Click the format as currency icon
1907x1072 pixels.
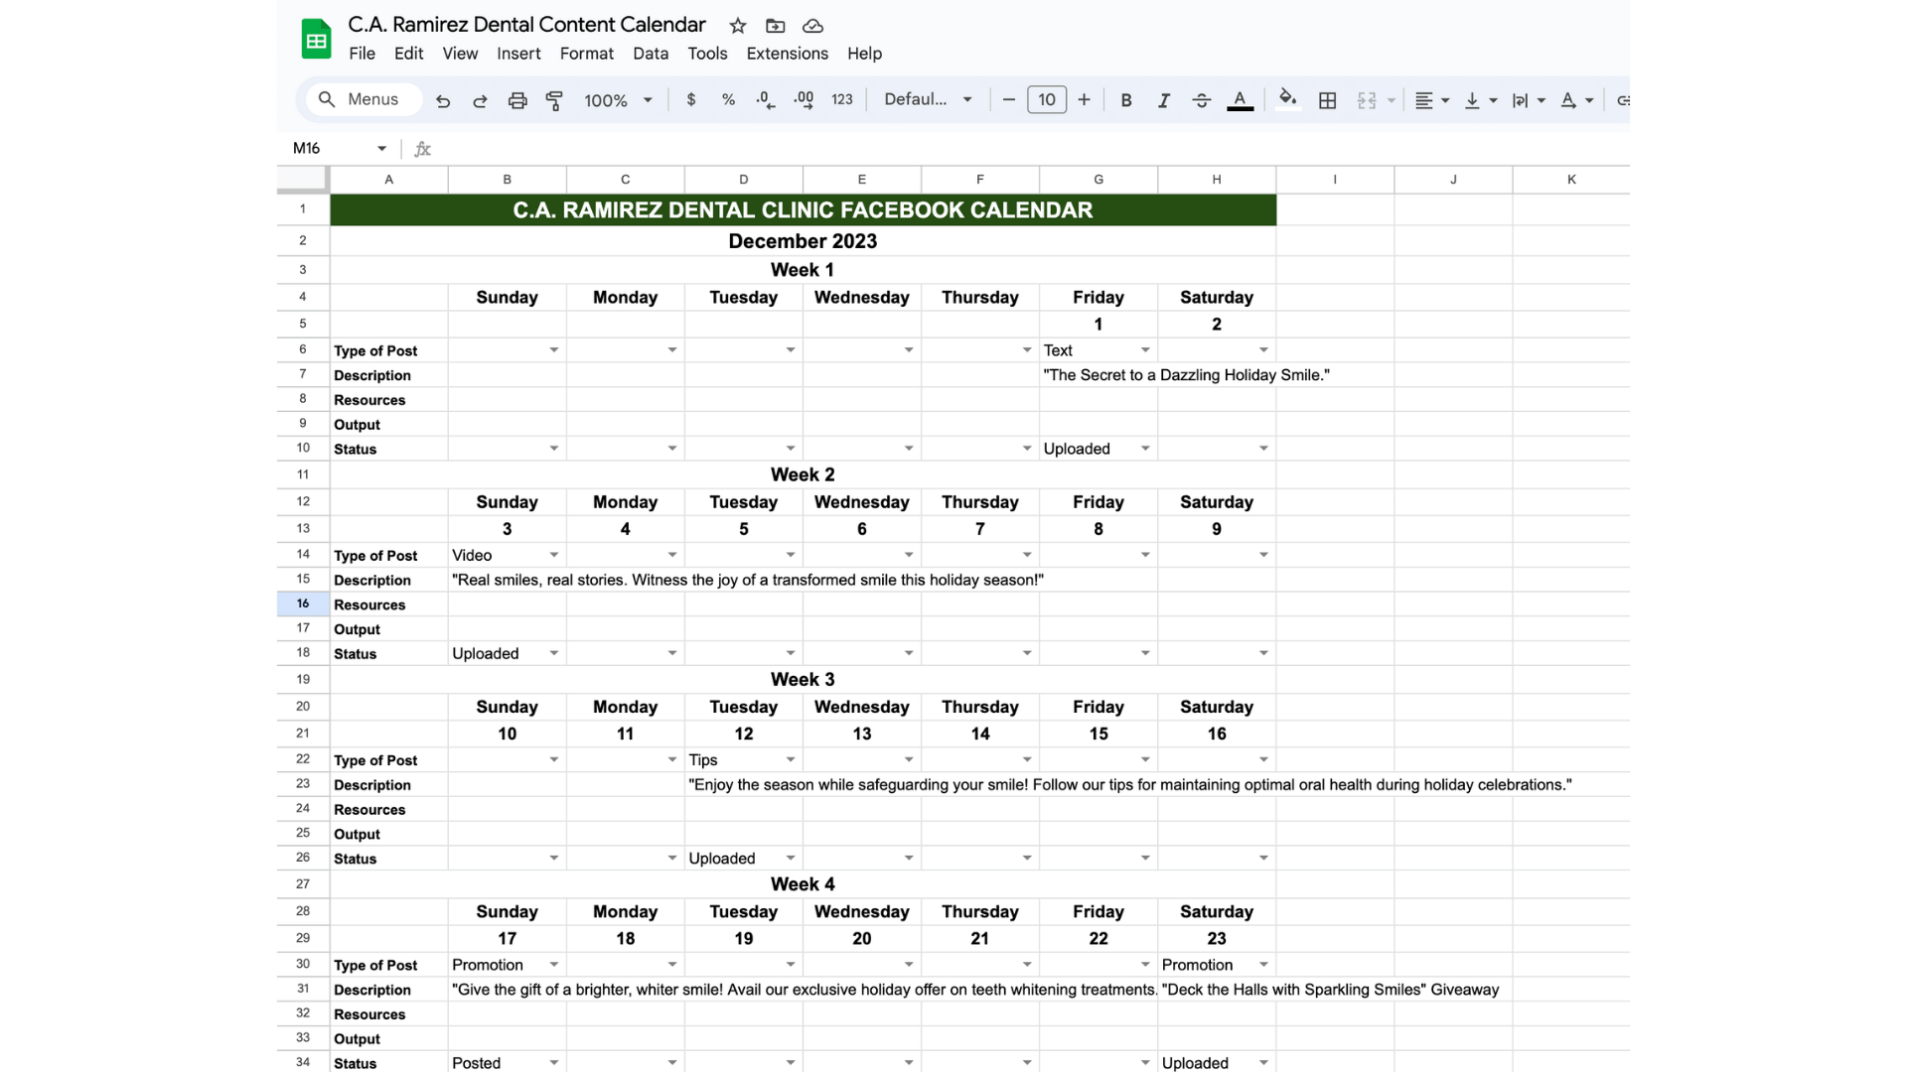691,100
